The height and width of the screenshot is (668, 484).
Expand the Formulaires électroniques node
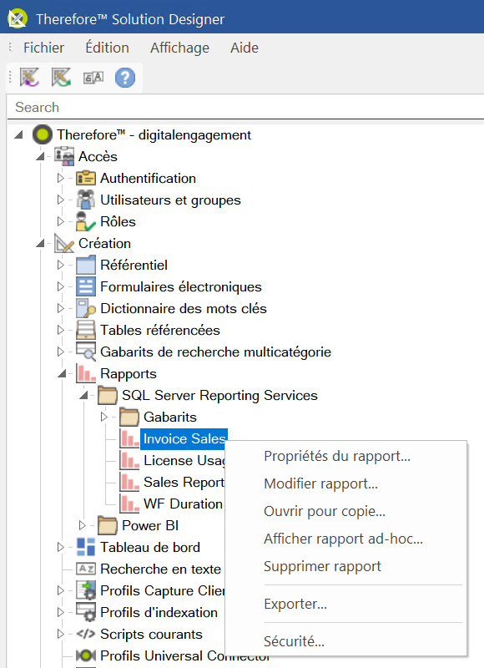click(x=60, y=286)
